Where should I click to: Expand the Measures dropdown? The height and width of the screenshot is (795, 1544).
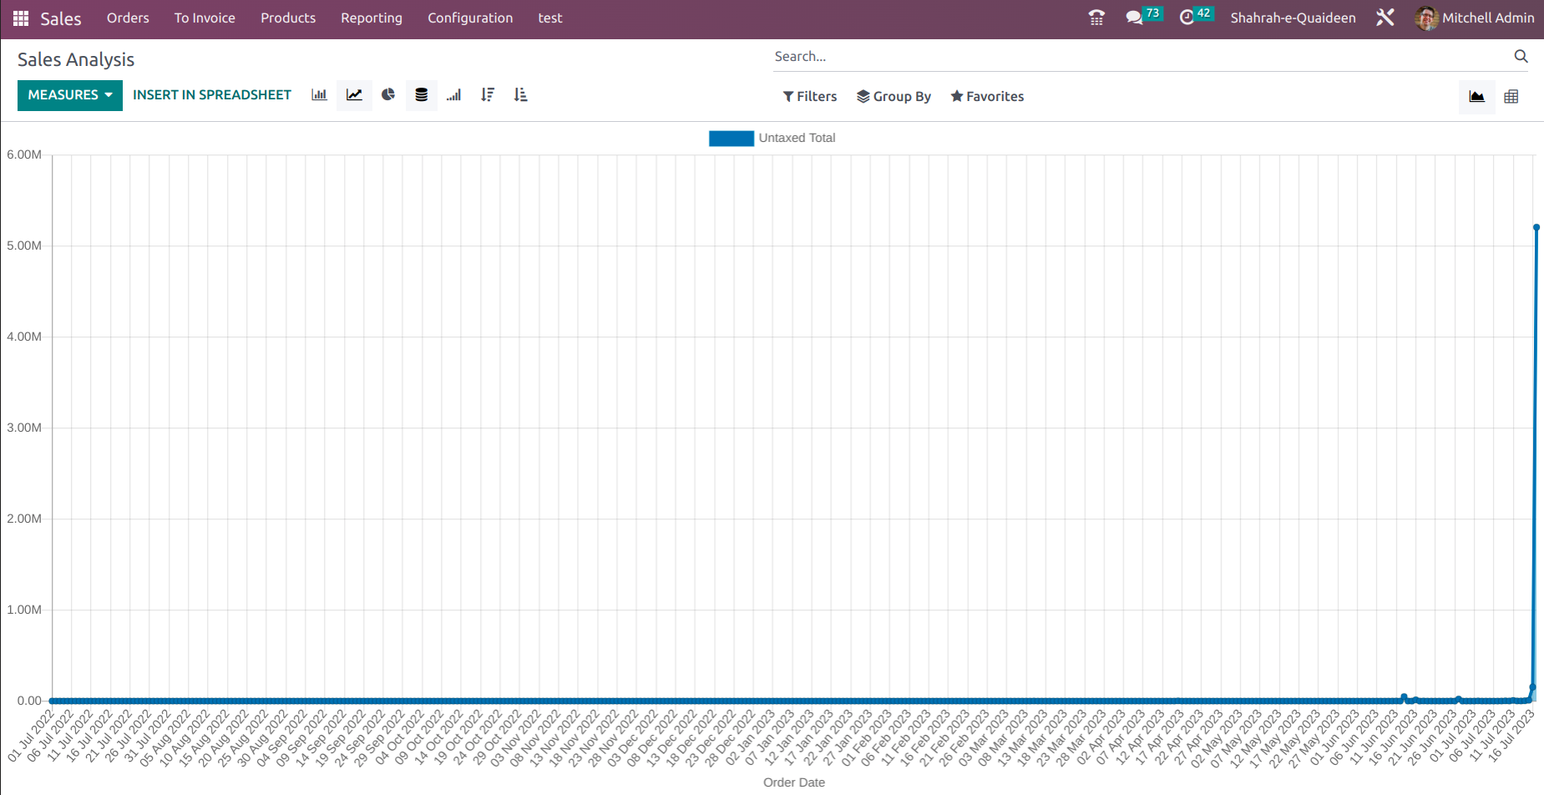(70, 95)
